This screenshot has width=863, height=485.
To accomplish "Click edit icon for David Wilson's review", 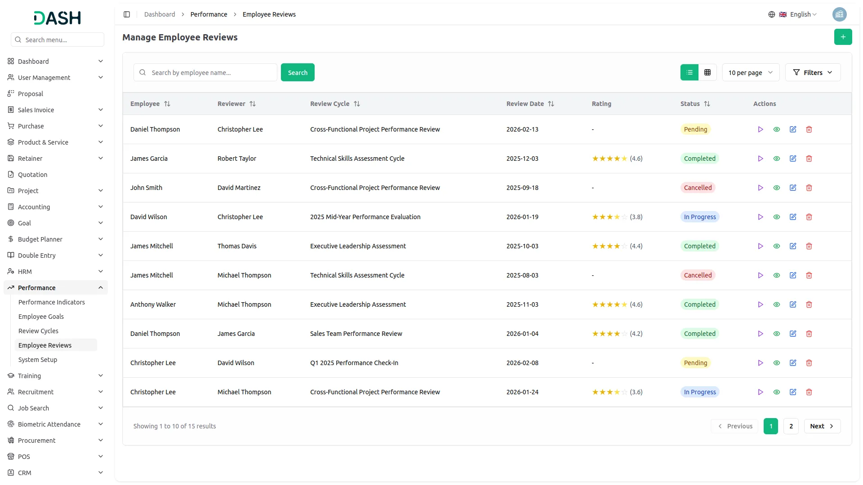I will coord(792,217).
